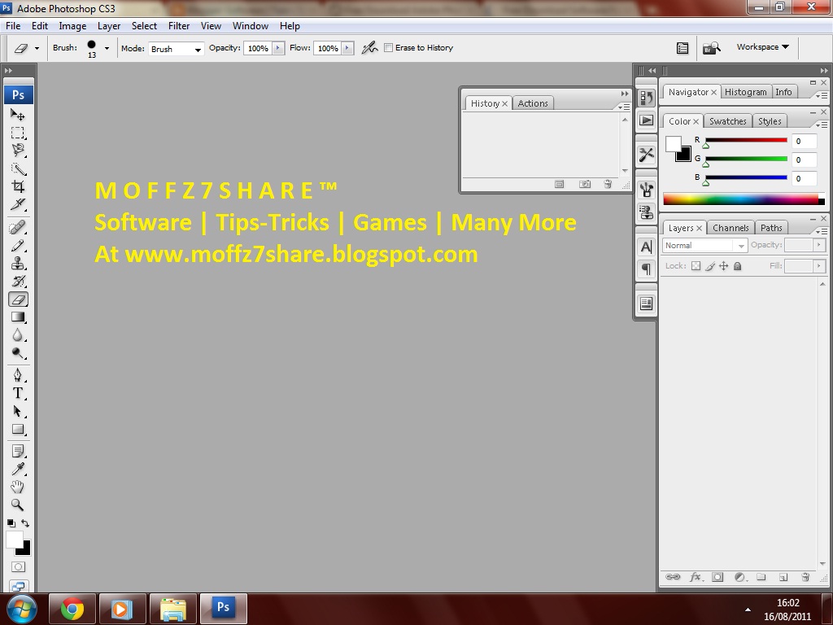The image size is (833, 625).
Task: Select the Healing Brush tool
Action: 18,228
